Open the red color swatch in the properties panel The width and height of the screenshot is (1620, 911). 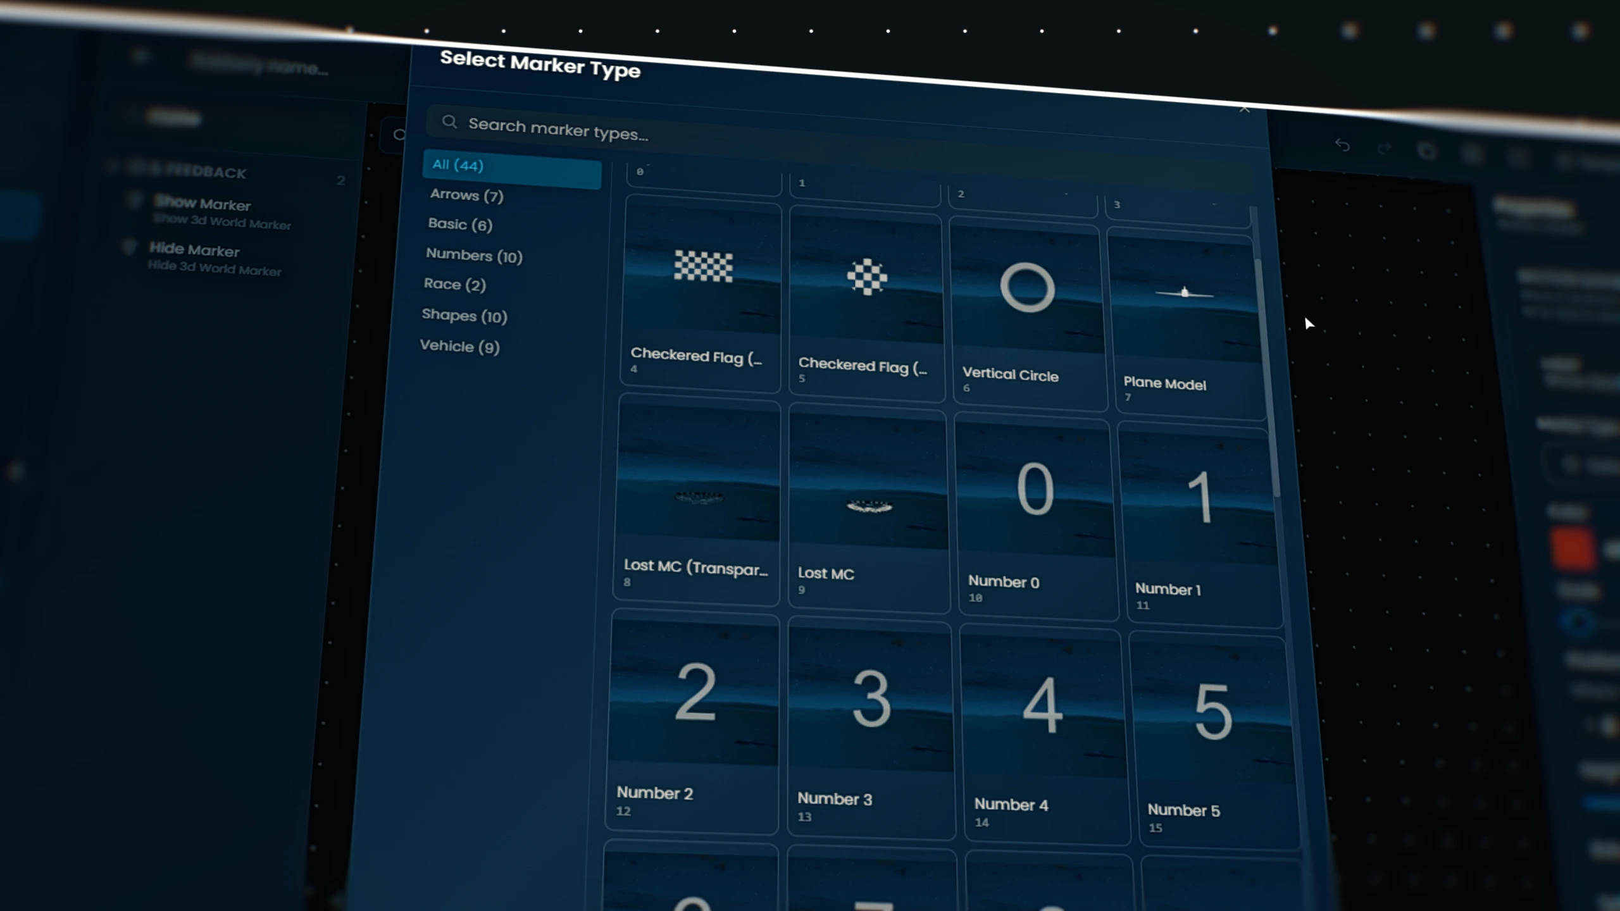1572,548
